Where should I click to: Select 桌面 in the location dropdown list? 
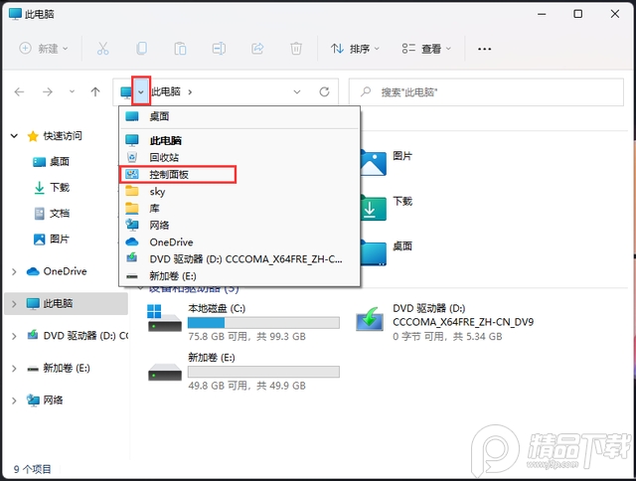239,117
